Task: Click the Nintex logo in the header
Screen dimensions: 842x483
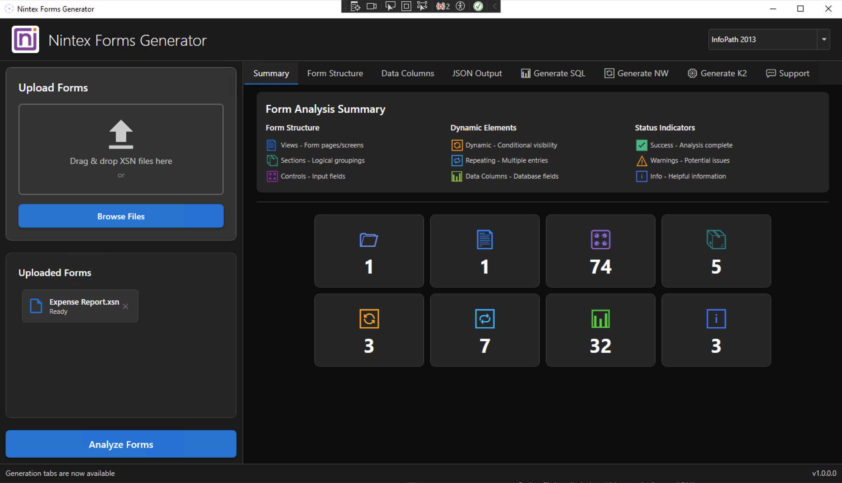Action: click(x=25, y=39)
